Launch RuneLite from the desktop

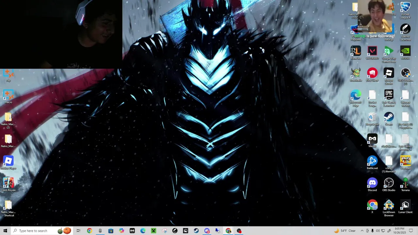[x=356, y=53]
